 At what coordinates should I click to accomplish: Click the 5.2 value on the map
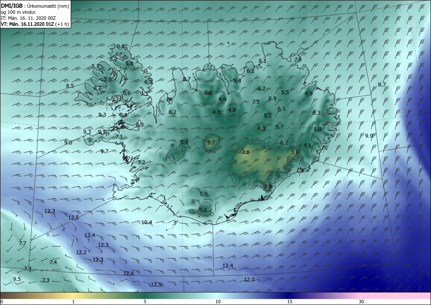(268, 115)
